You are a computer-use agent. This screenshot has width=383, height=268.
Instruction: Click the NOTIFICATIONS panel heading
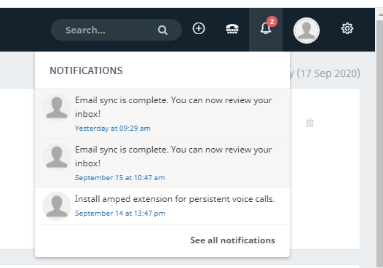pyautogui.click(x=86, y=70)
